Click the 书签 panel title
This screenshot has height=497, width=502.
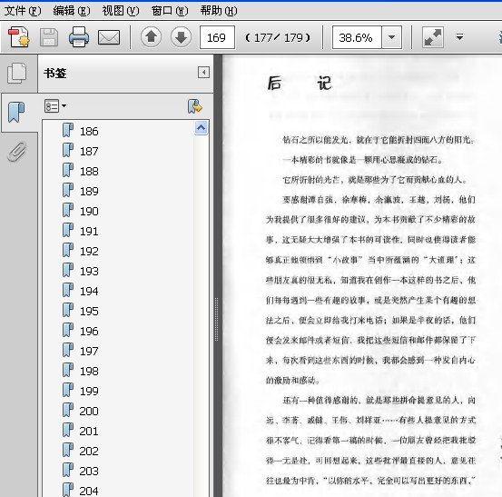55,74
